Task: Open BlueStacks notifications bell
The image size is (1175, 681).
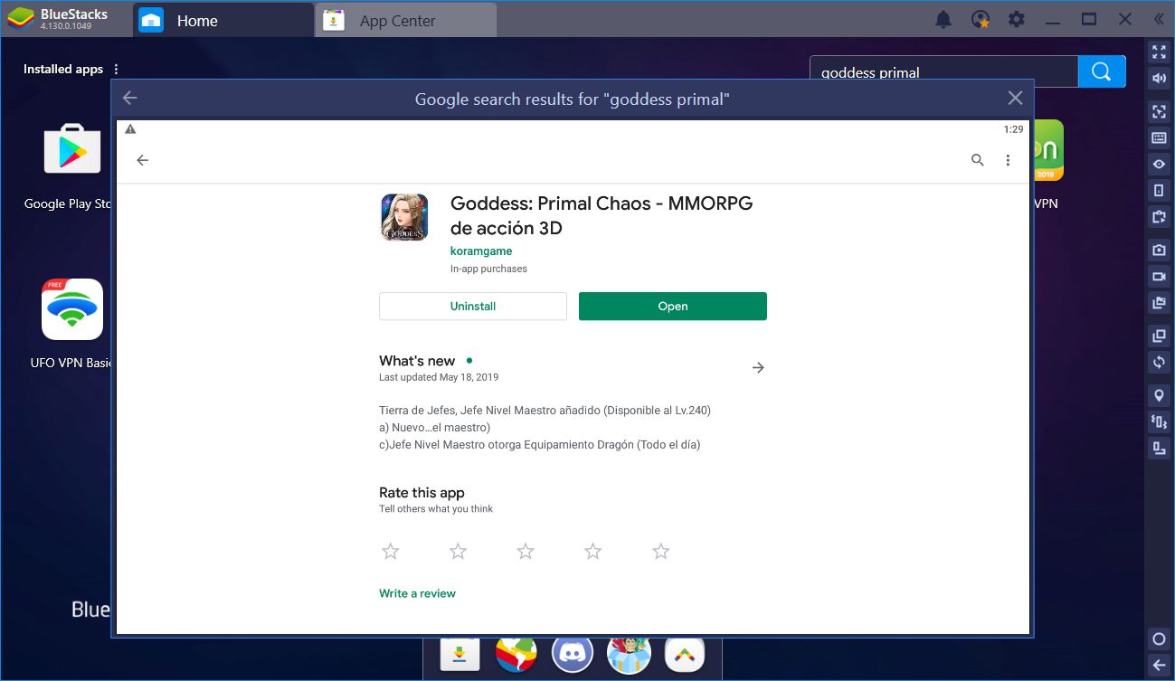Action: pos(943,19)
